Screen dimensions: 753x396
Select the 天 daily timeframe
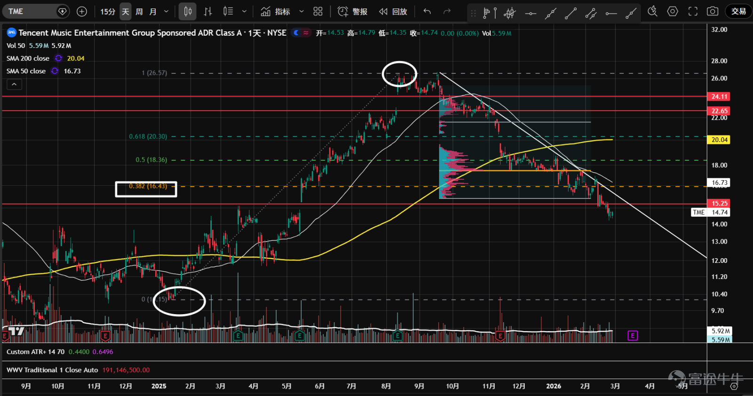pos(125,11)
